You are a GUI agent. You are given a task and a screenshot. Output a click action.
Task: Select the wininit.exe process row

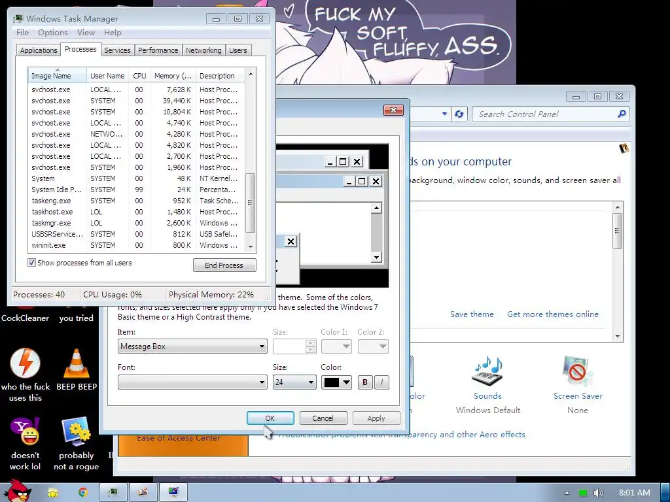click(x=136, y=245)
